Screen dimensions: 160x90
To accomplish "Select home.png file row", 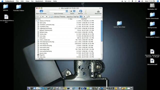I will (x=68, y=34).
